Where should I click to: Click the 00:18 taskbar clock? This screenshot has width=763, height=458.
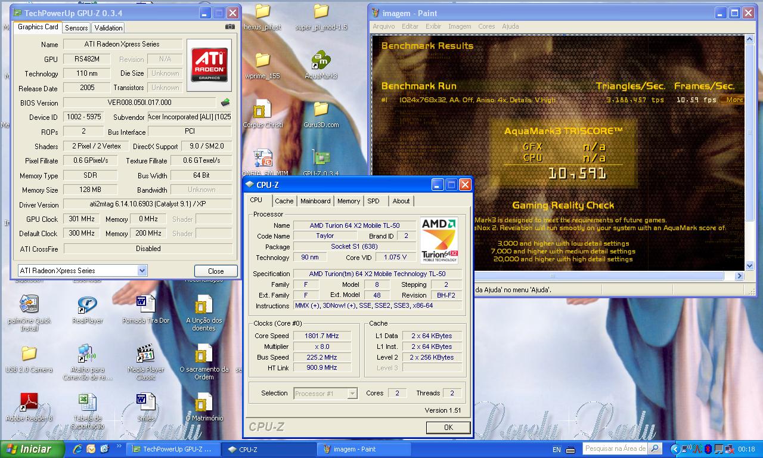[x=746, y=449]
